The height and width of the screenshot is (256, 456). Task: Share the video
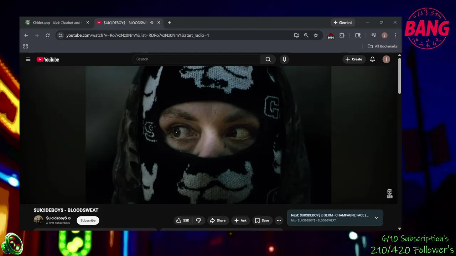(217, 220)
